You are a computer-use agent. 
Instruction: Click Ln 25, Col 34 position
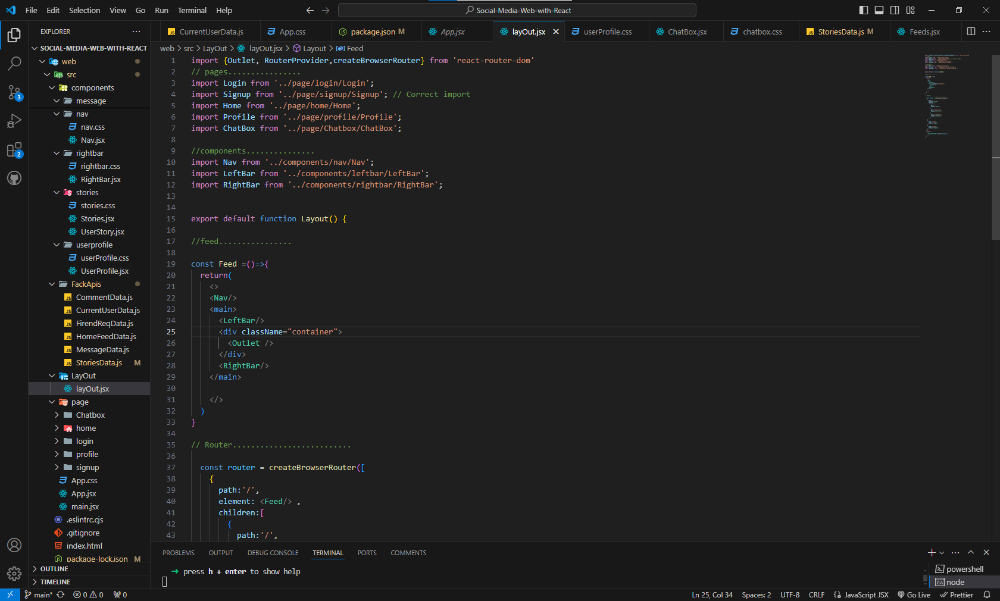click(x=712, y=594)
